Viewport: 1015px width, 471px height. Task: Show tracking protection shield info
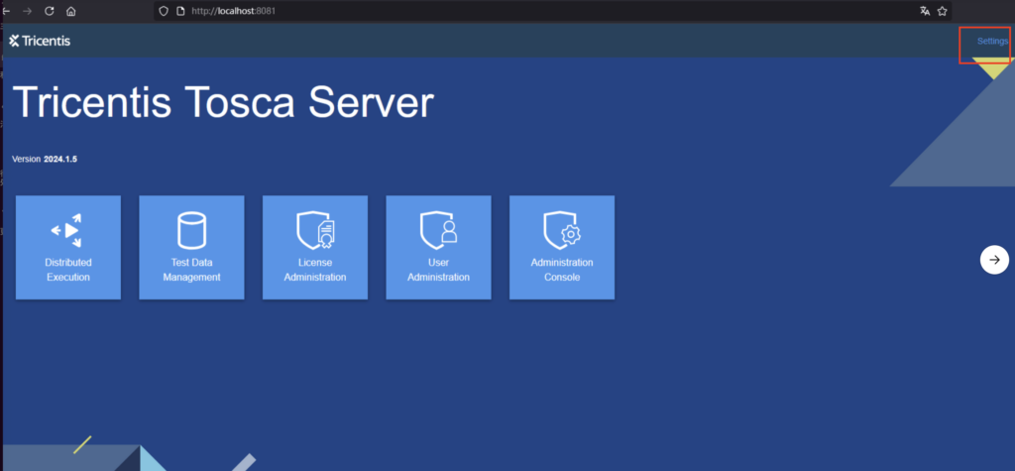click(x=162, y=11)
